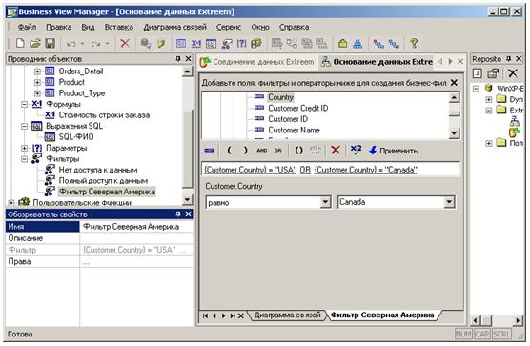
Task: Select Стоимость строки заказа formula
Action: pyautogui.click(x=104, y=115)
